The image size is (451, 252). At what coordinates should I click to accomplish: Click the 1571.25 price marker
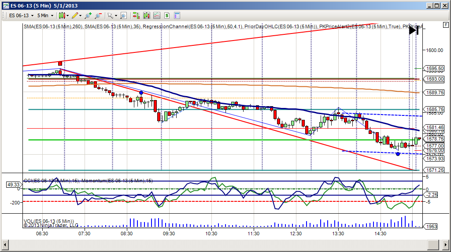435,170
